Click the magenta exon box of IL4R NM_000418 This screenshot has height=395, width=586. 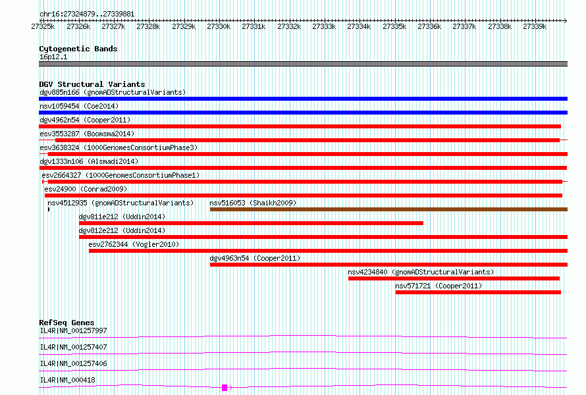tap(225, 388)
